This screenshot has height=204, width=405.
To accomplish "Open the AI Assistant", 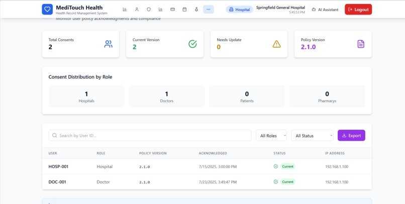I will tap(325, 10).
